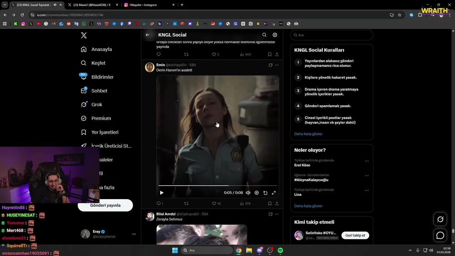Toggle video picture-in-picture mode
455x256 pixels.
[x=265, y=193]
